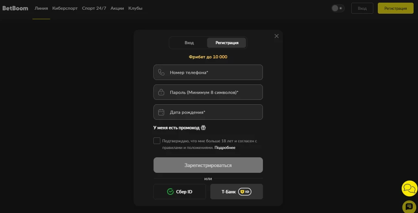Go to the Акции menu item
Viewport: 418px width, 213px height.
(x=117, y=8)
